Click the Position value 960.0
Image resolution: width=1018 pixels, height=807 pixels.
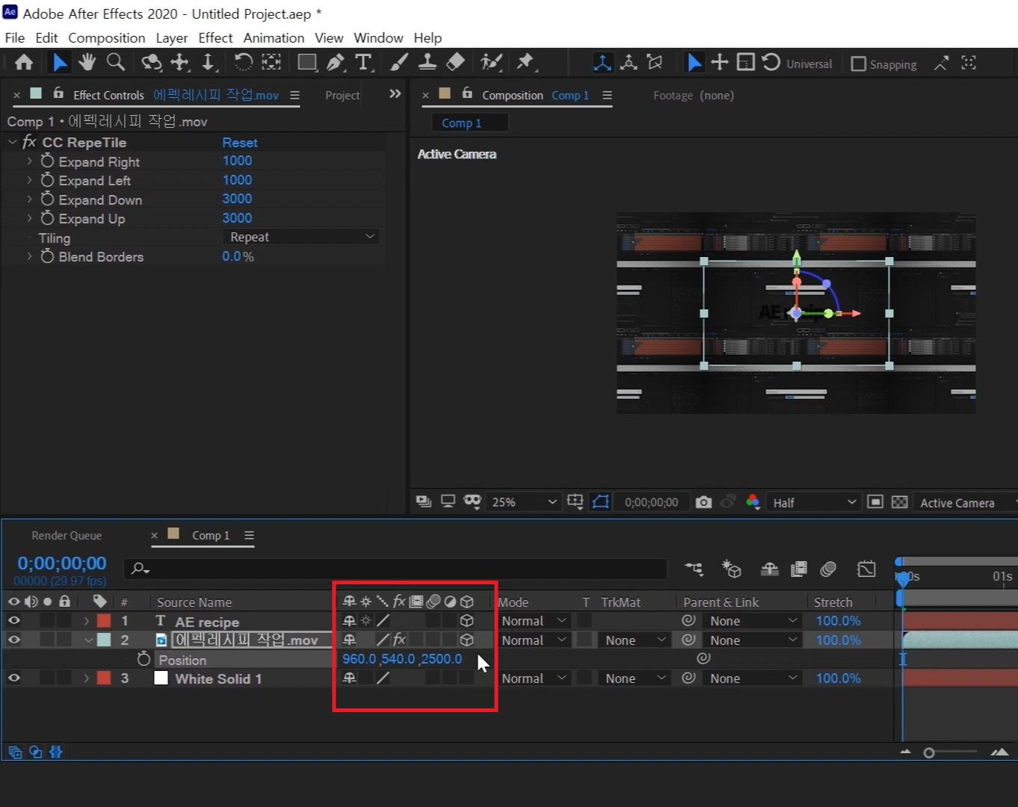coord(359,659)
